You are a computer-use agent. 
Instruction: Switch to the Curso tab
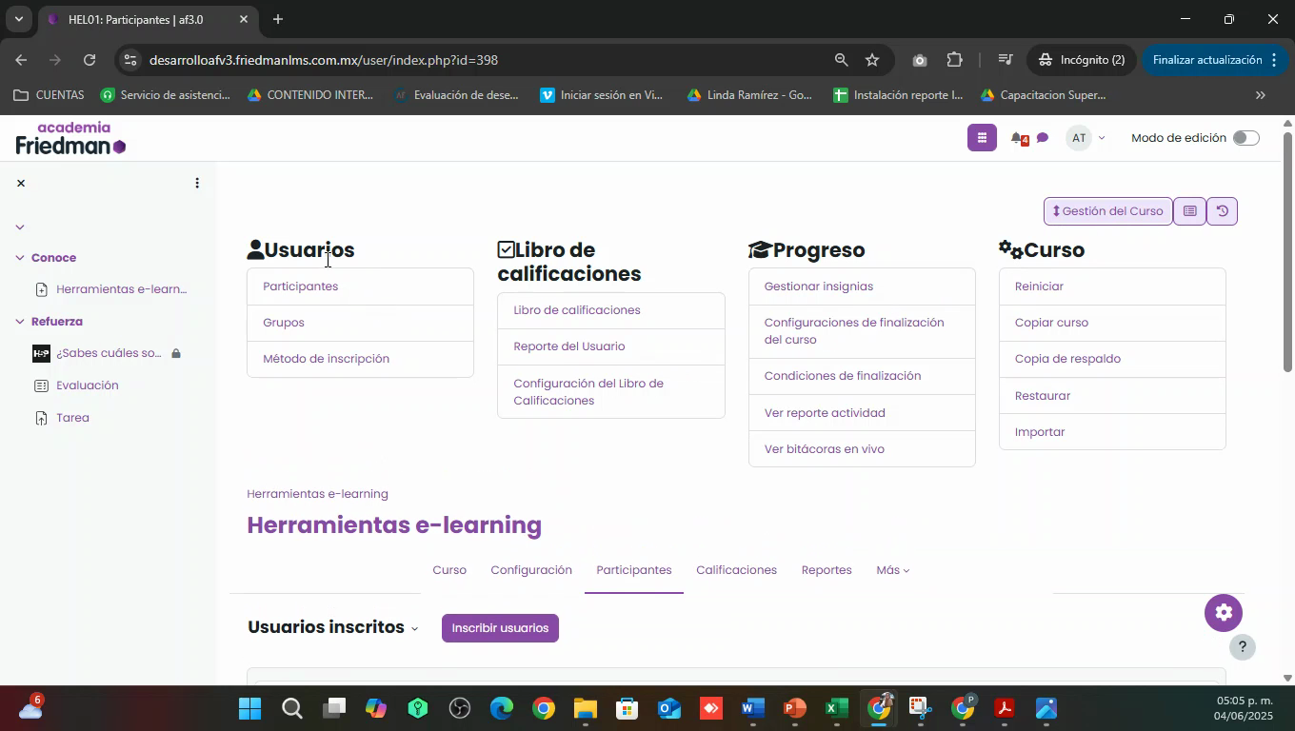(449, 570)
